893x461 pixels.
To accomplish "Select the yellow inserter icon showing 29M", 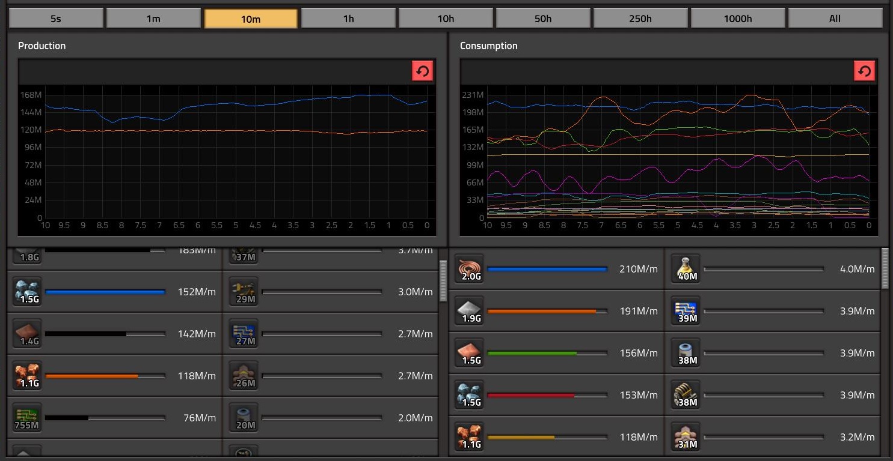I will click(244, 292).
